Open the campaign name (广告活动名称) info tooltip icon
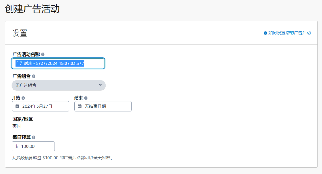Screen dimensions: 322x174 (43, 54)
